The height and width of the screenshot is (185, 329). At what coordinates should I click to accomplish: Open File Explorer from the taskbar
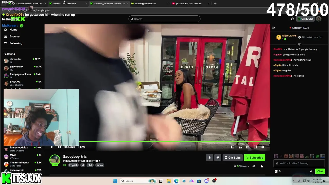169,181
